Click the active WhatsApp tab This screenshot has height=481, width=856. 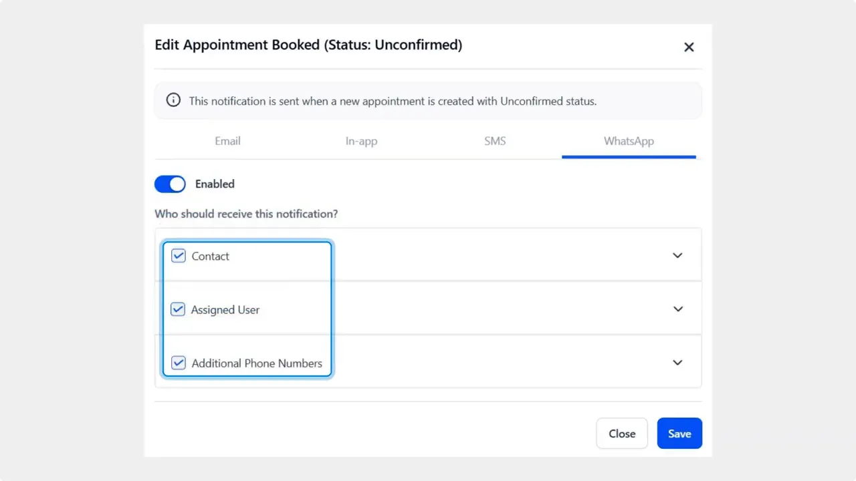coord(629,141)
